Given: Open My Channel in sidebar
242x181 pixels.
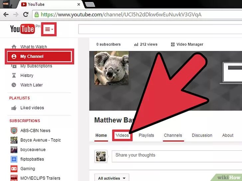Looking at the screenshot, I should tap(39, 56).
